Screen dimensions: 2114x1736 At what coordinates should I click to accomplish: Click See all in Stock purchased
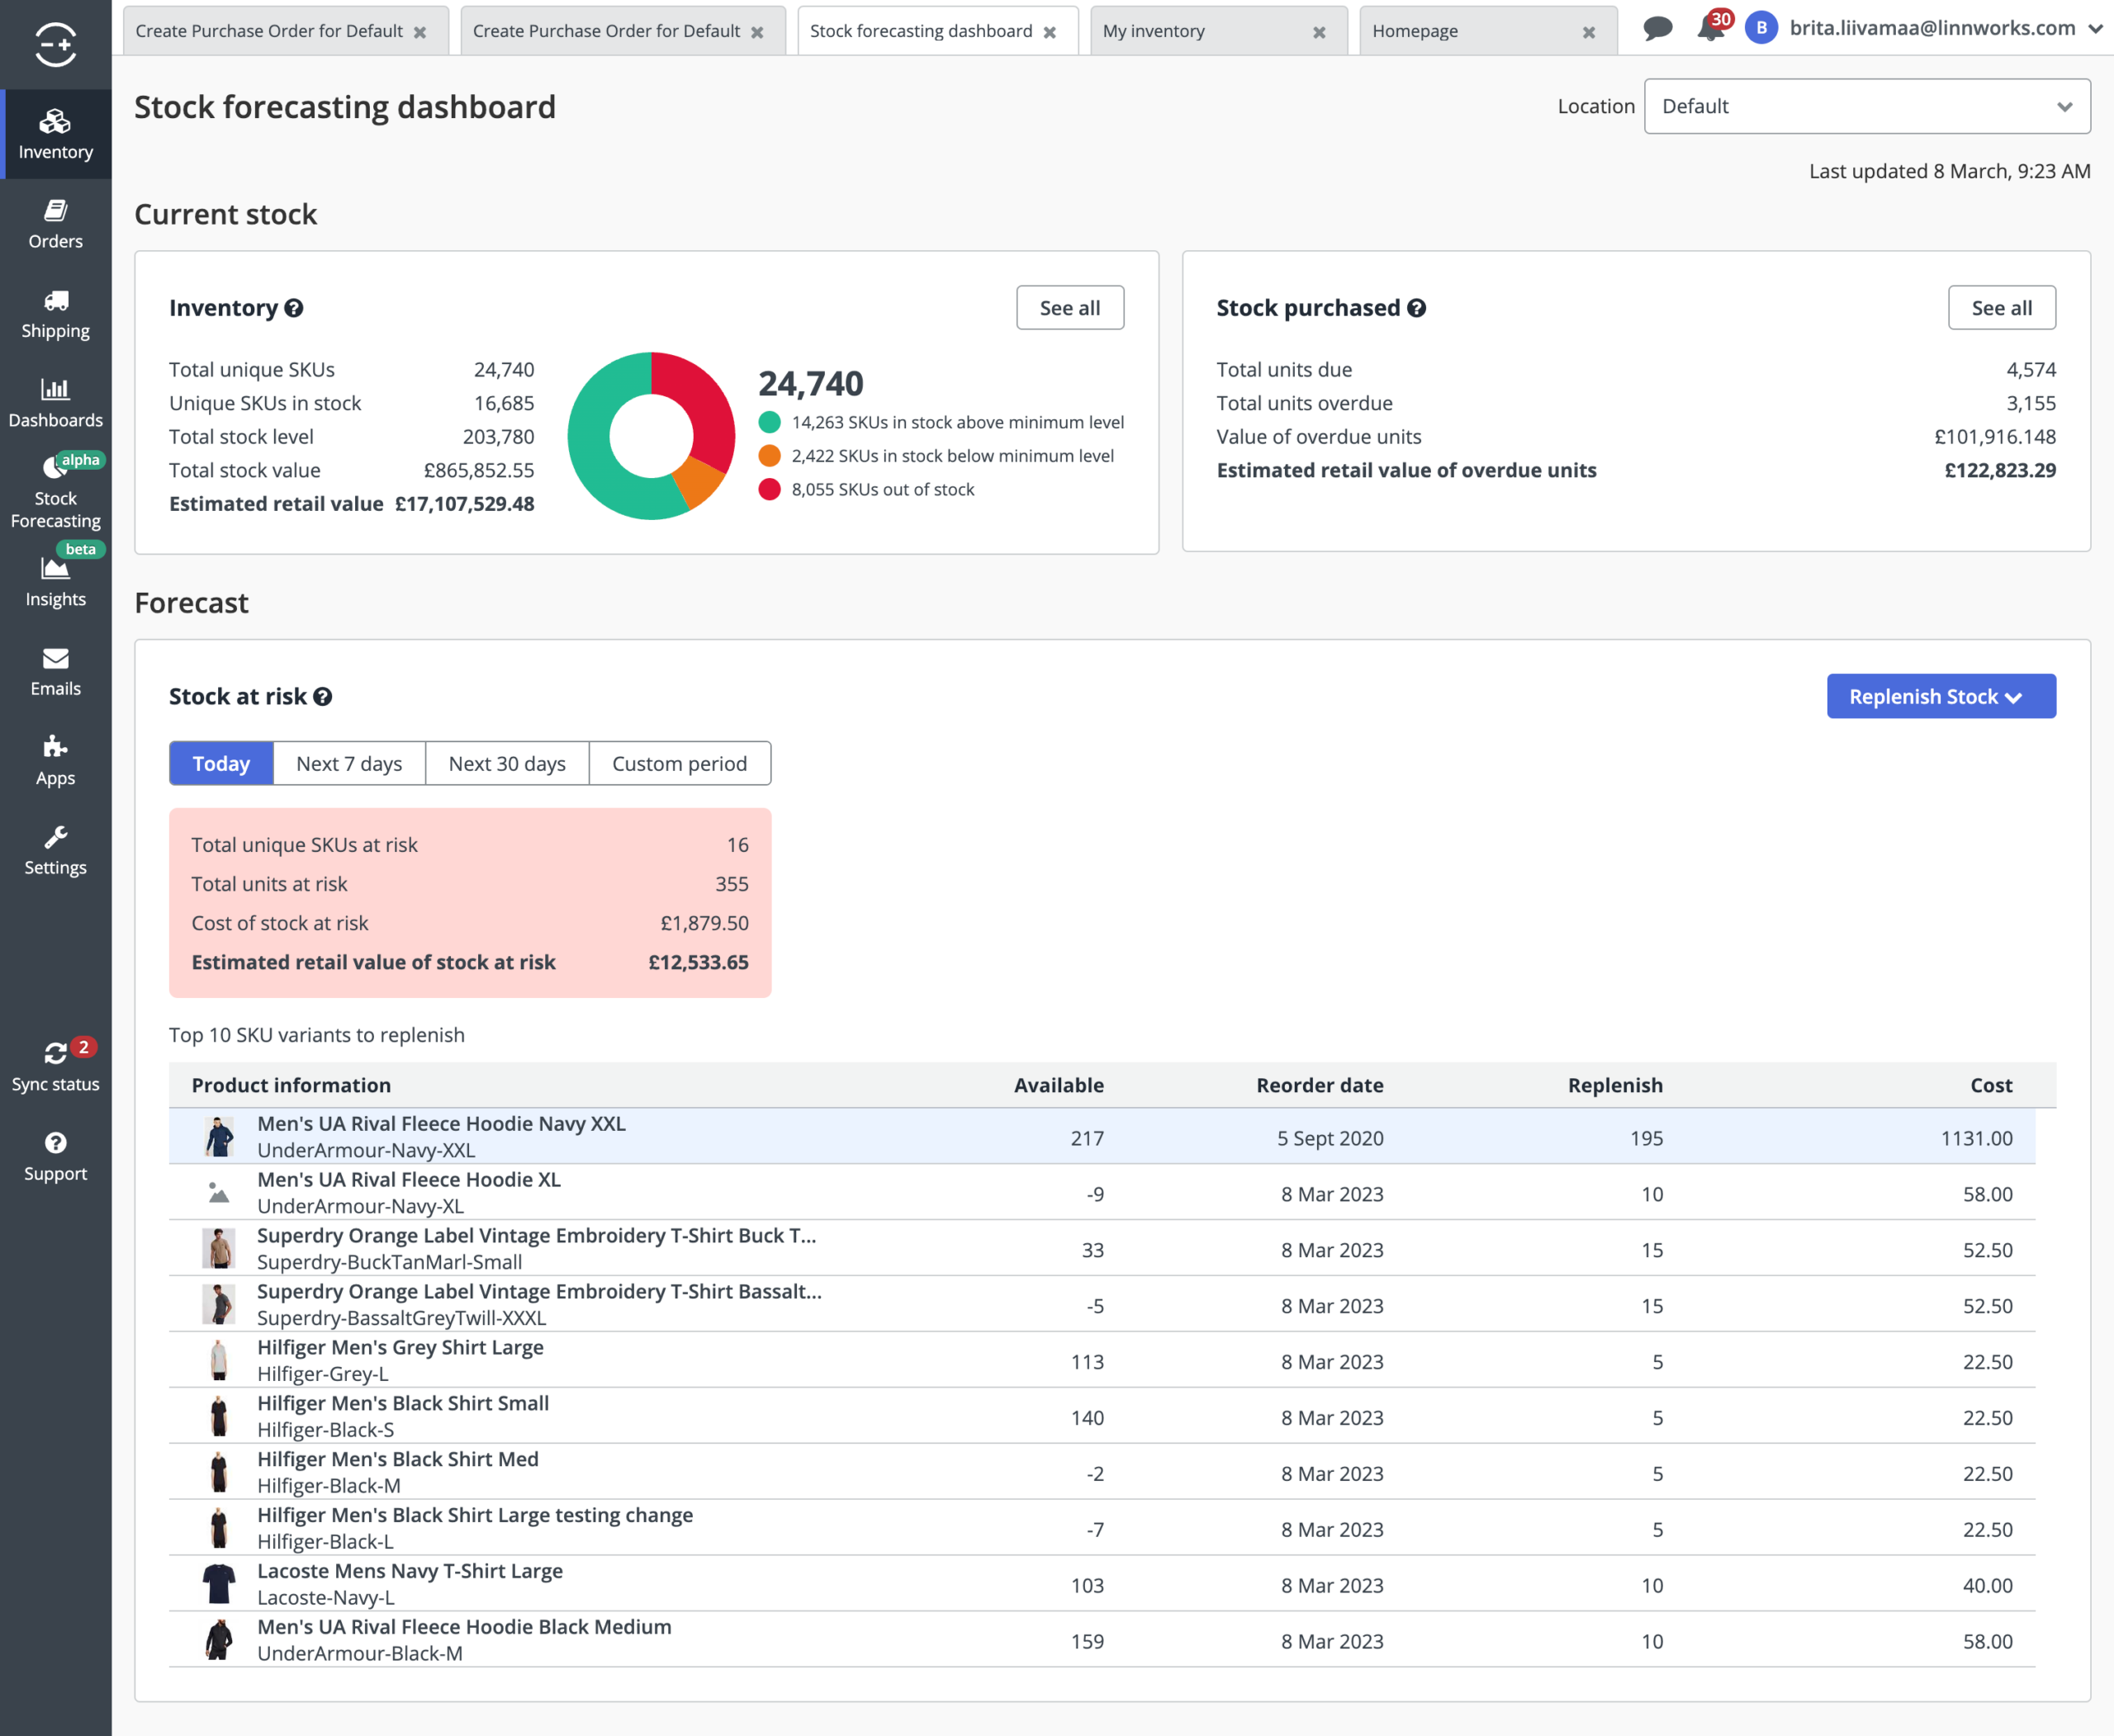click(x=2001, y=308)
